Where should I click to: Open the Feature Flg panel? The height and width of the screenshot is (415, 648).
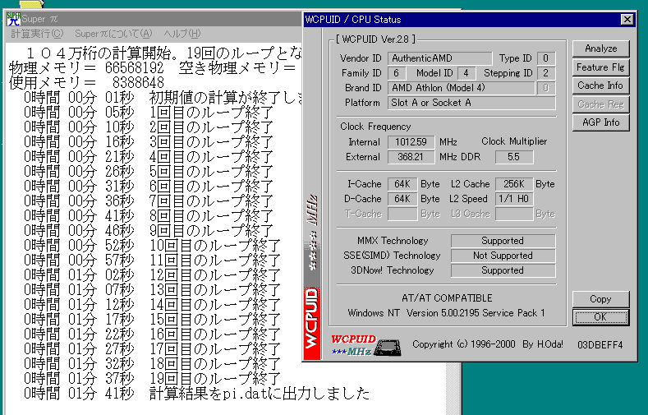(x=601, y=67)
